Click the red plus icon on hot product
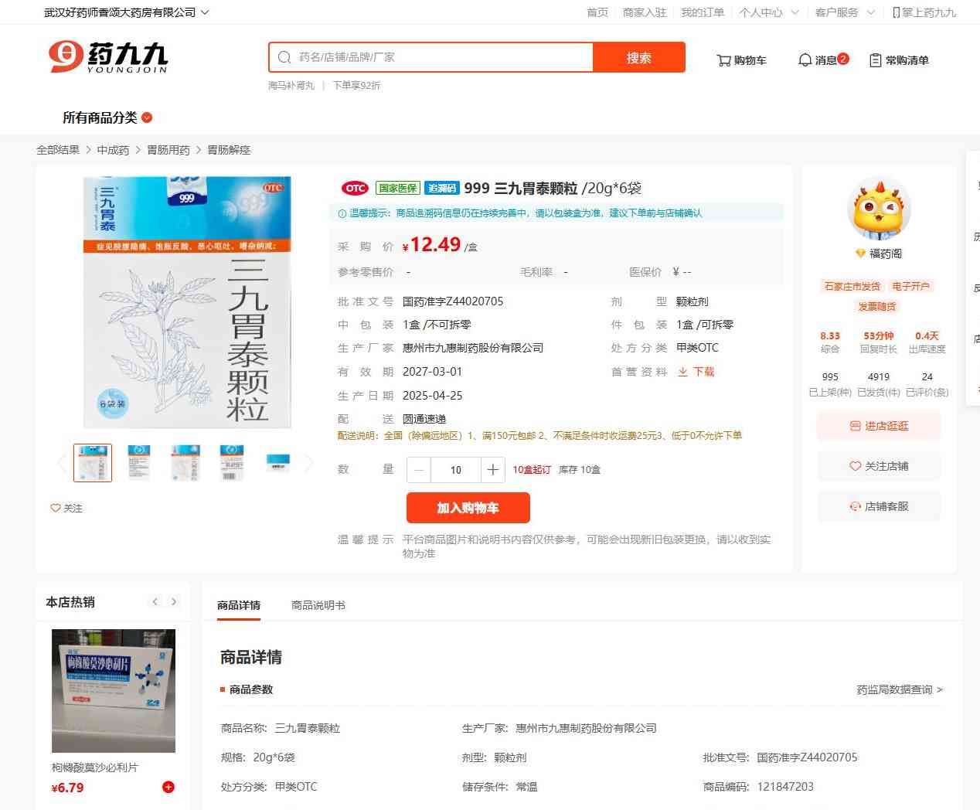 [x=168, y=787]
